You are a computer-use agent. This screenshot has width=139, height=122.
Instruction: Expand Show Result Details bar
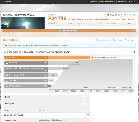(x=69, y=30)
